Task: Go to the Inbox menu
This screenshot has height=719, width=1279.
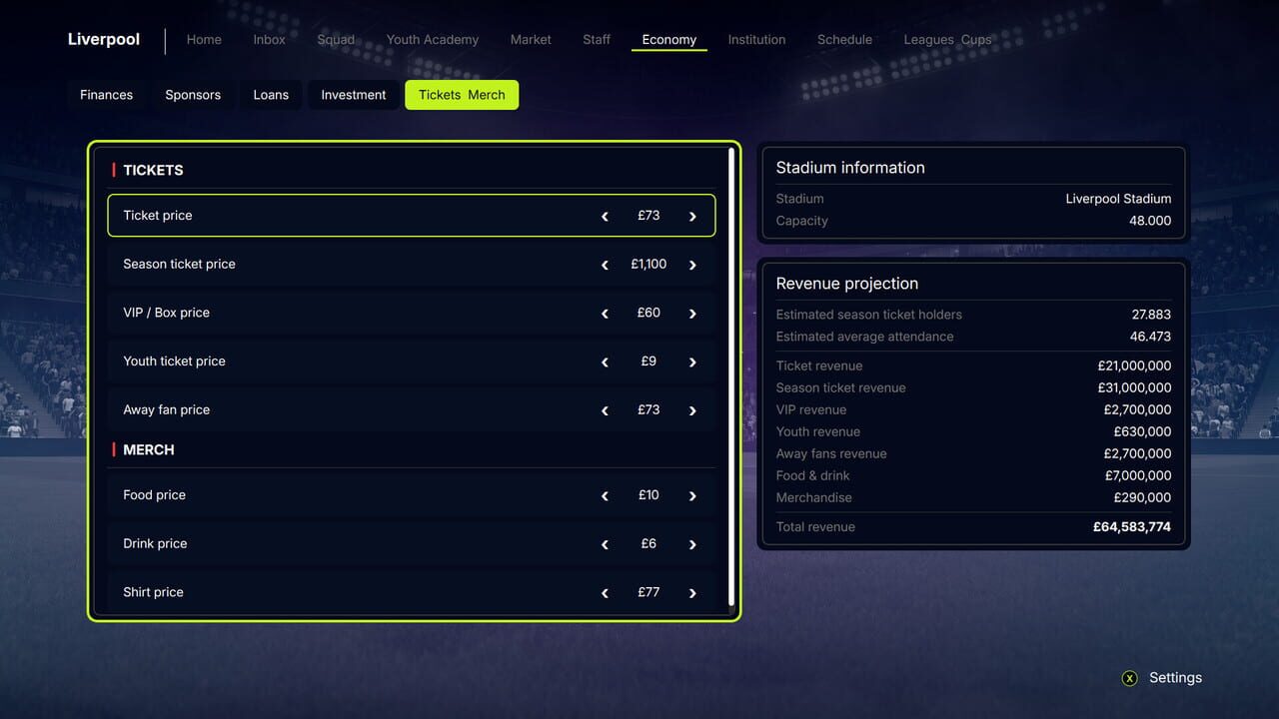Action: pyautogui.click(x=269, y=40)
